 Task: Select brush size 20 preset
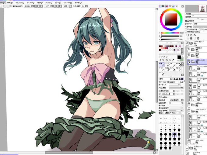pos(179,130)
